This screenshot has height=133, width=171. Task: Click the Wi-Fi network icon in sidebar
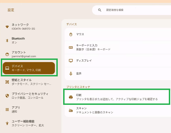7,27
